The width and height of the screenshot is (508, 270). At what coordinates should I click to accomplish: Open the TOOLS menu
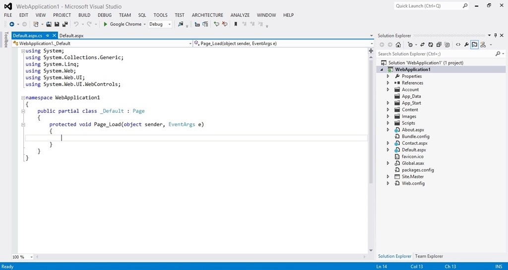click(160, 15)
